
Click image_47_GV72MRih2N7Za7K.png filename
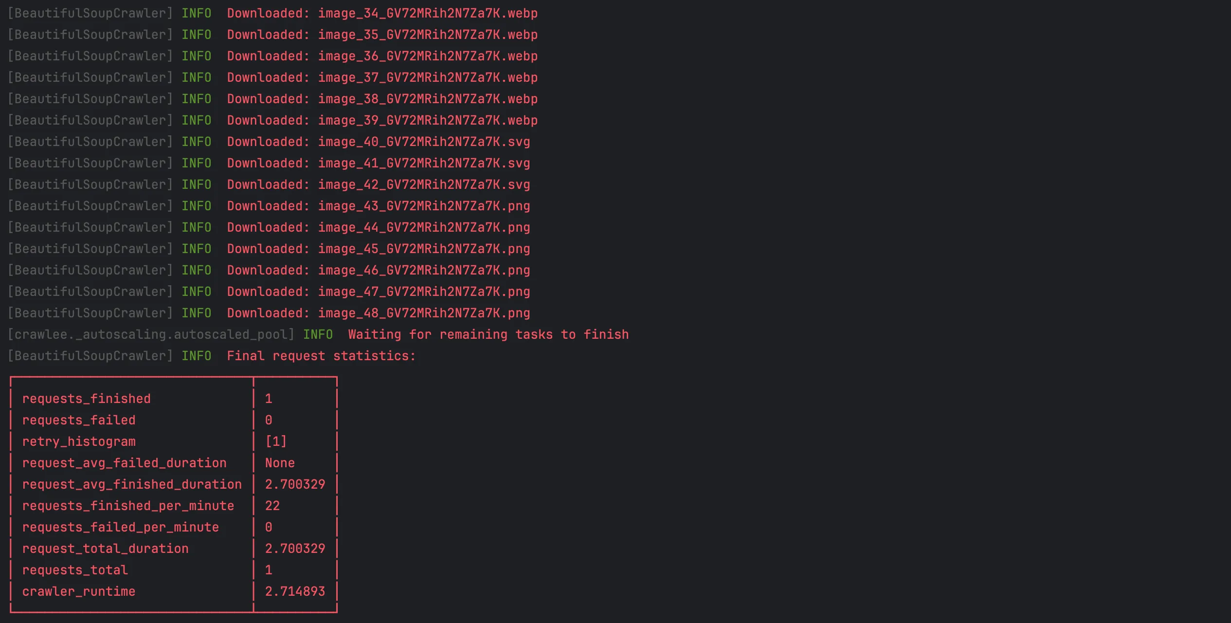424,292
